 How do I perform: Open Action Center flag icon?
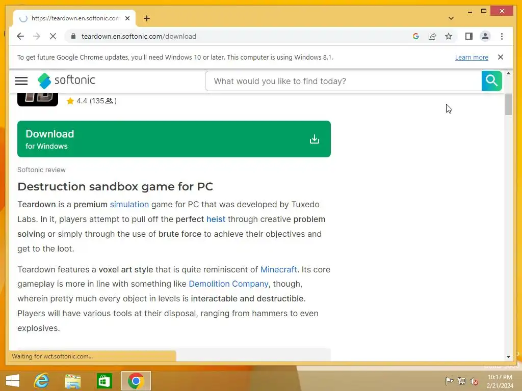click(x=449, y=381)
